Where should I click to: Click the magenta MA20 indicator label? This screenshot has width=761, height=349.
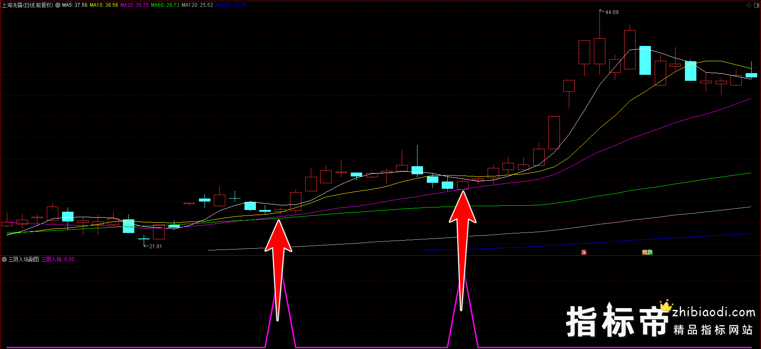134,5
